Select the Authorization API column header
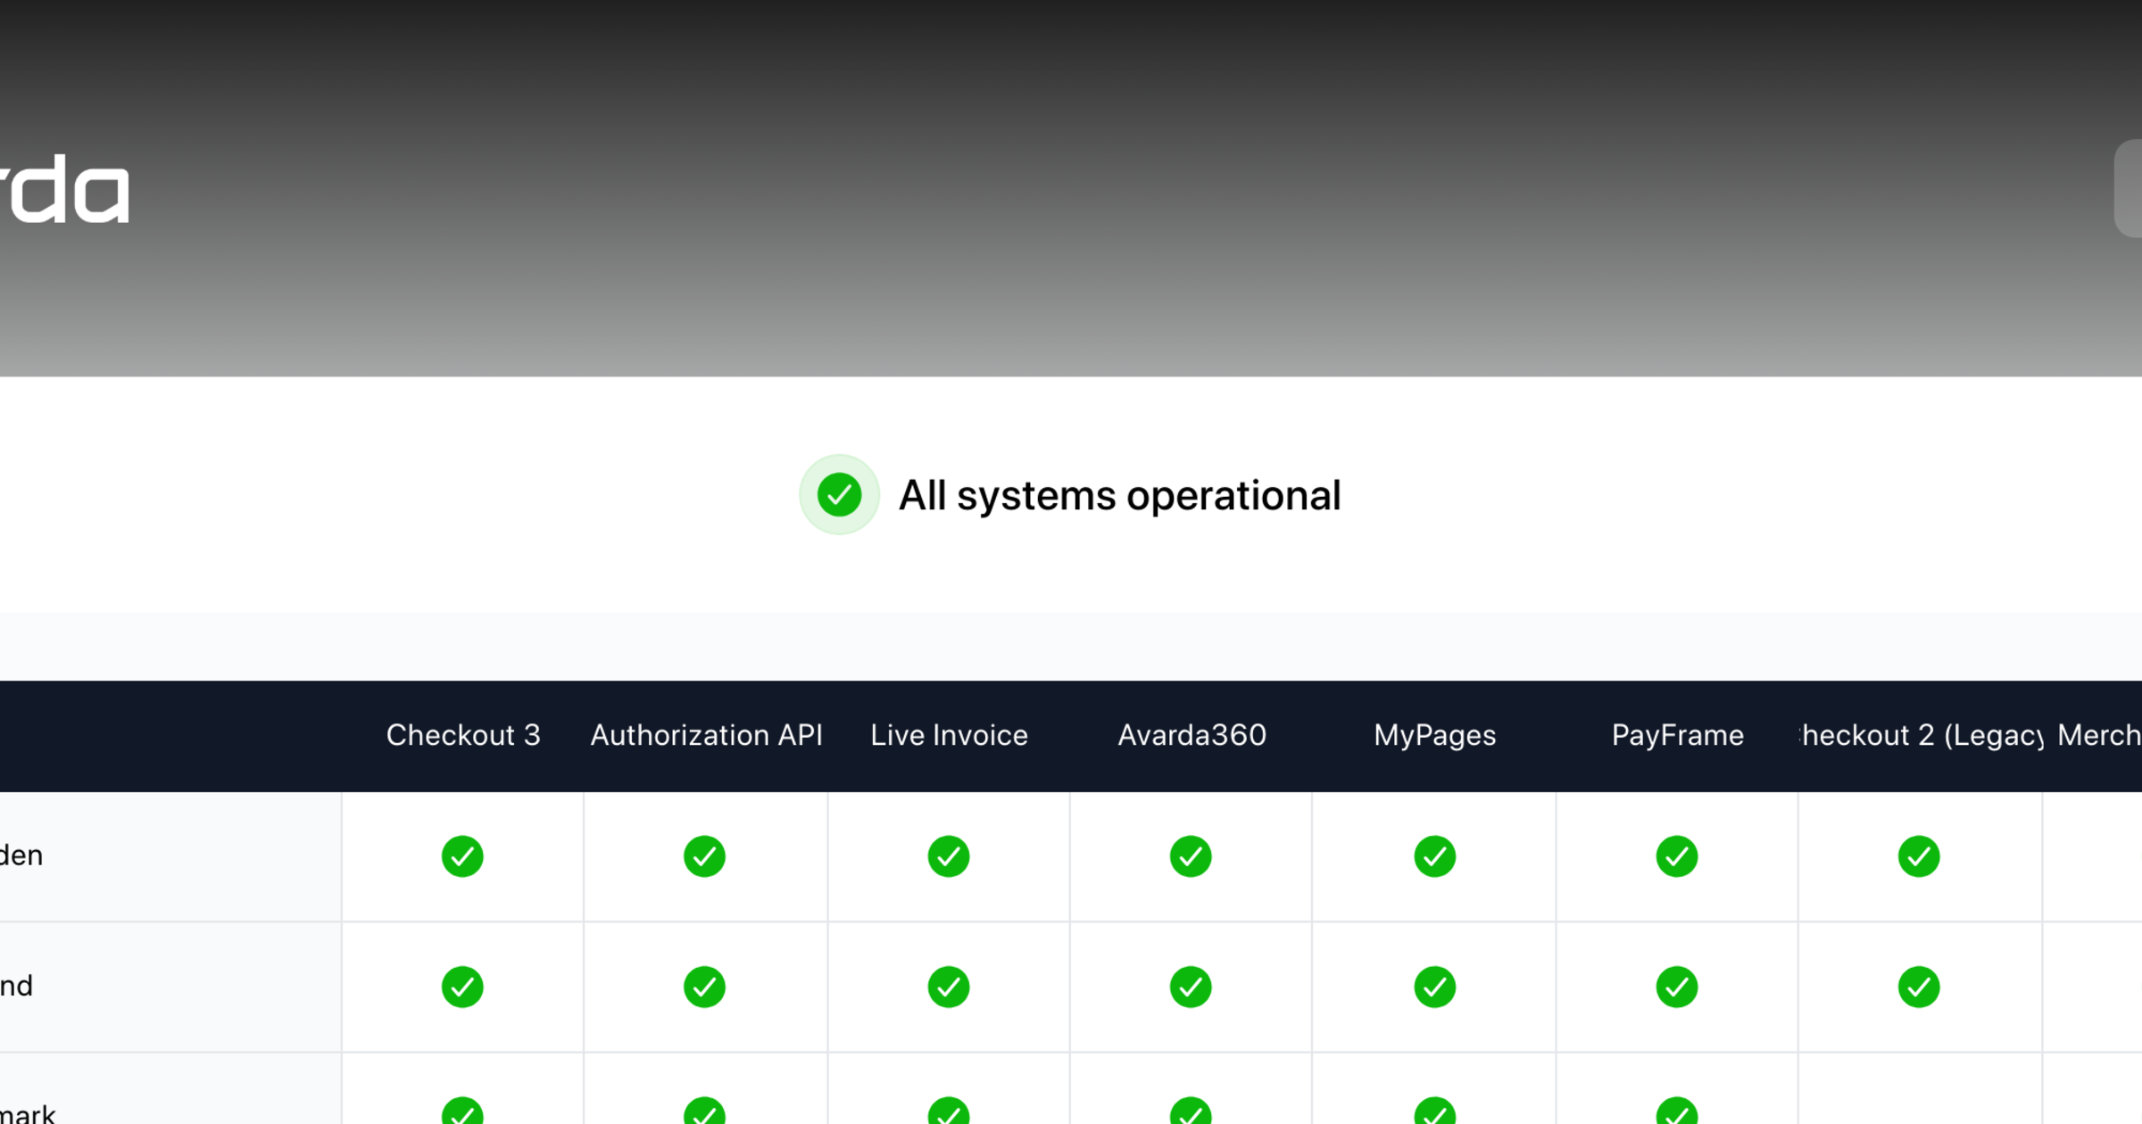The image size is (2142, 1124). point(706,735)
